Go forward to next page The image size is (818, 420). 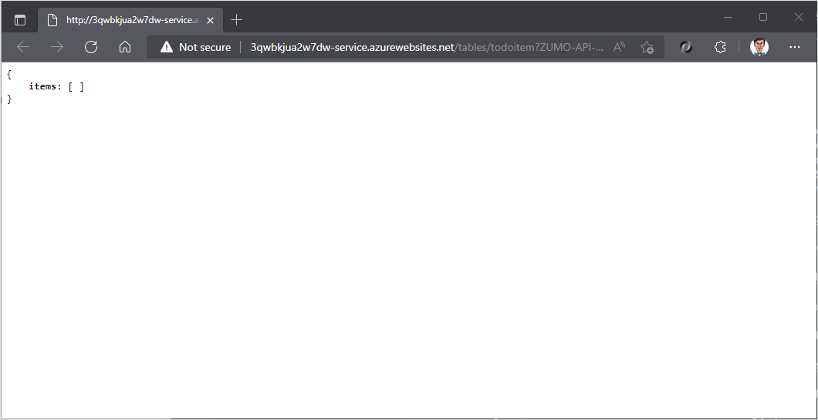click(57, 48)
